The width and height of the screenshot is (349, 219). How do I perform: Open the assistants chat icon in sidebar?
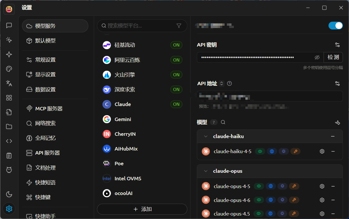point(9,25)
